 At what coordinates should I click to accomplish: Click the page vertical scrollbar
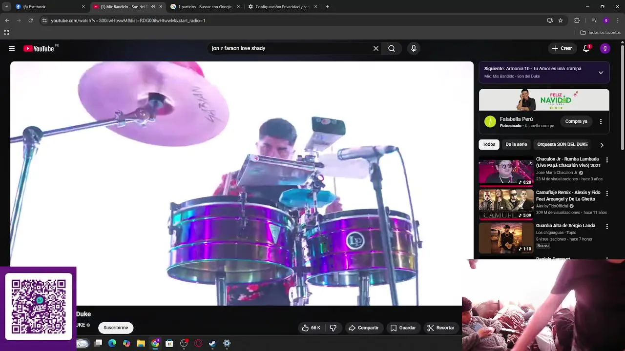coord(622,97)
